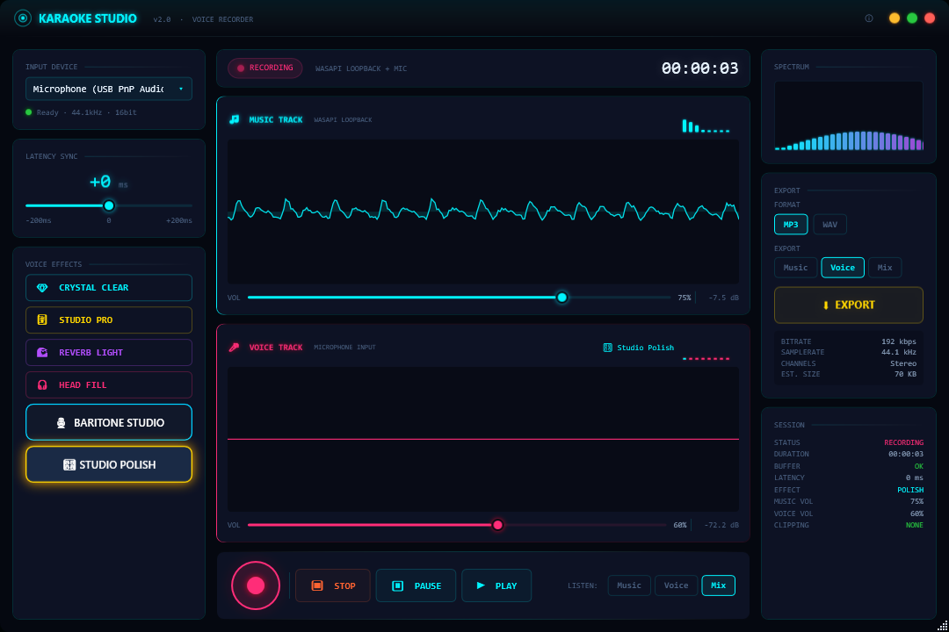
Task: Choose Mix as export source
Action: point(885,268)
